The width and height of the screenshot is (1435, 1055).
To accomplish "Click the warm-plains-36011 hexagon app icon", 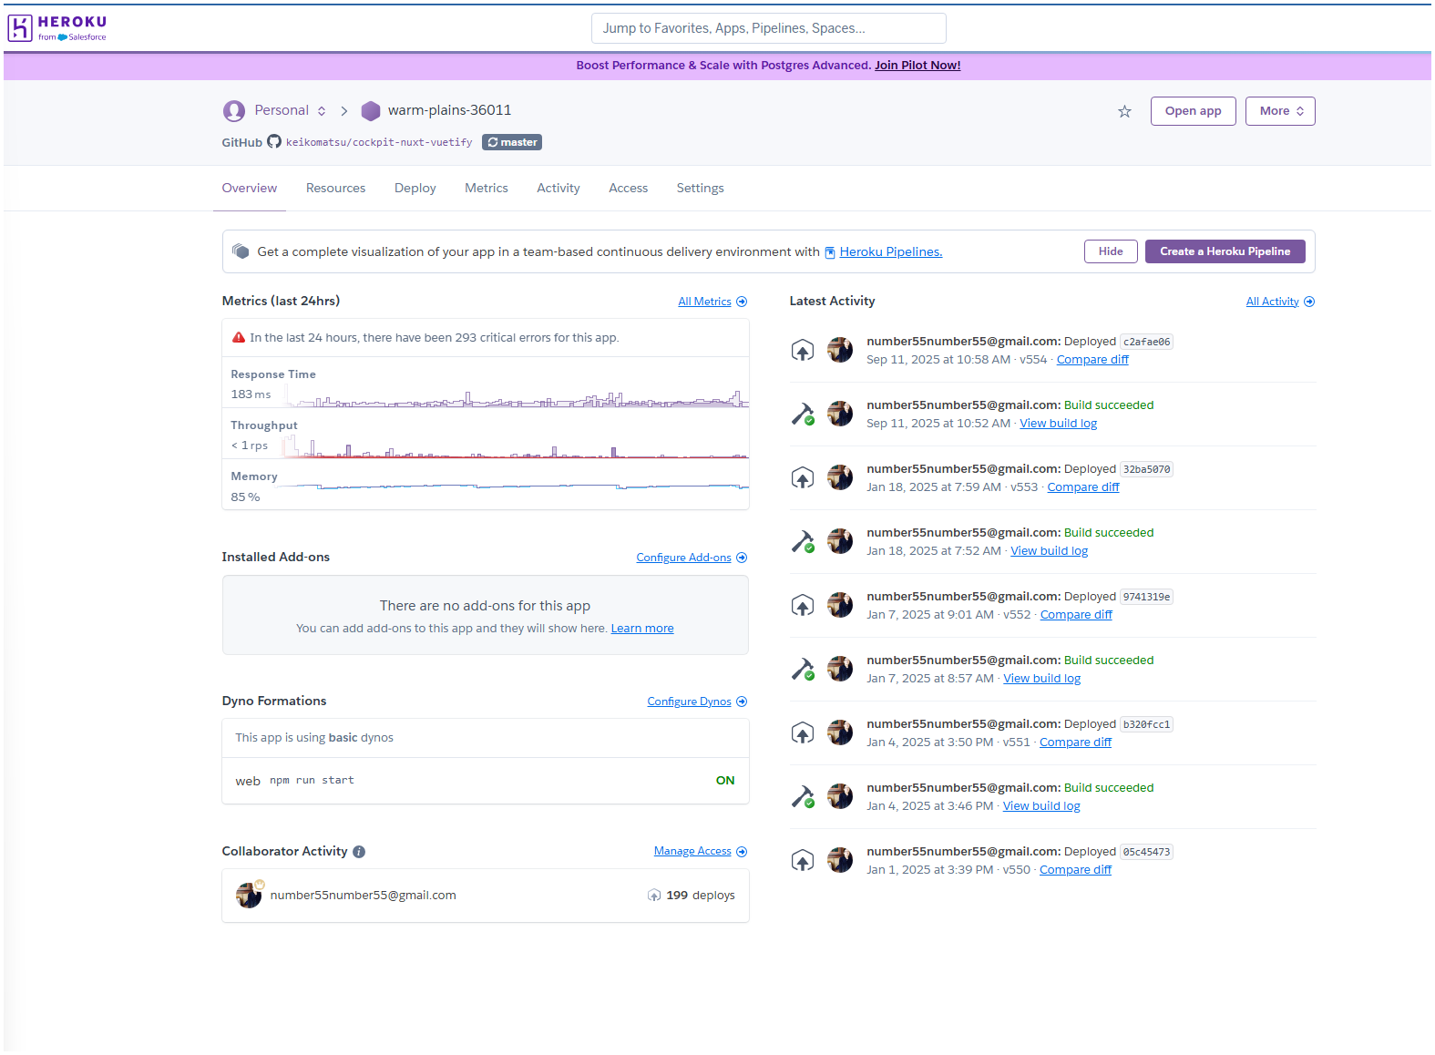I will tap(370, 111).
